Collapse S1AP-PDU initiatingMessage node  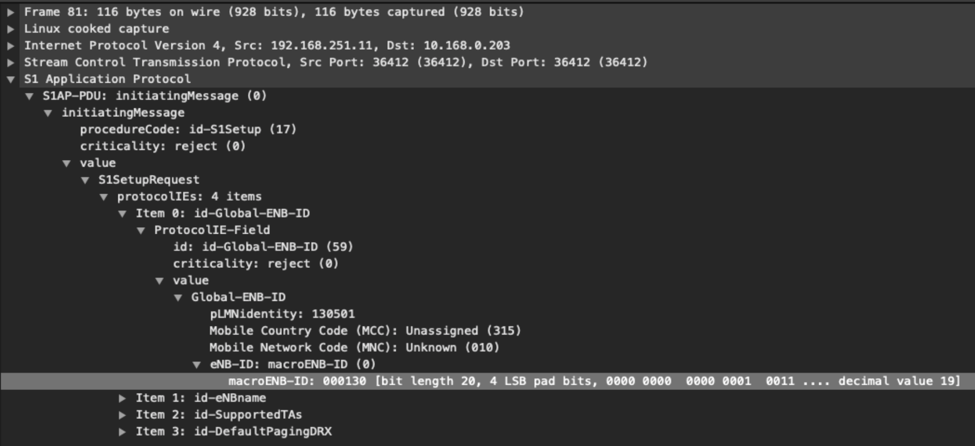click(29, 97)
